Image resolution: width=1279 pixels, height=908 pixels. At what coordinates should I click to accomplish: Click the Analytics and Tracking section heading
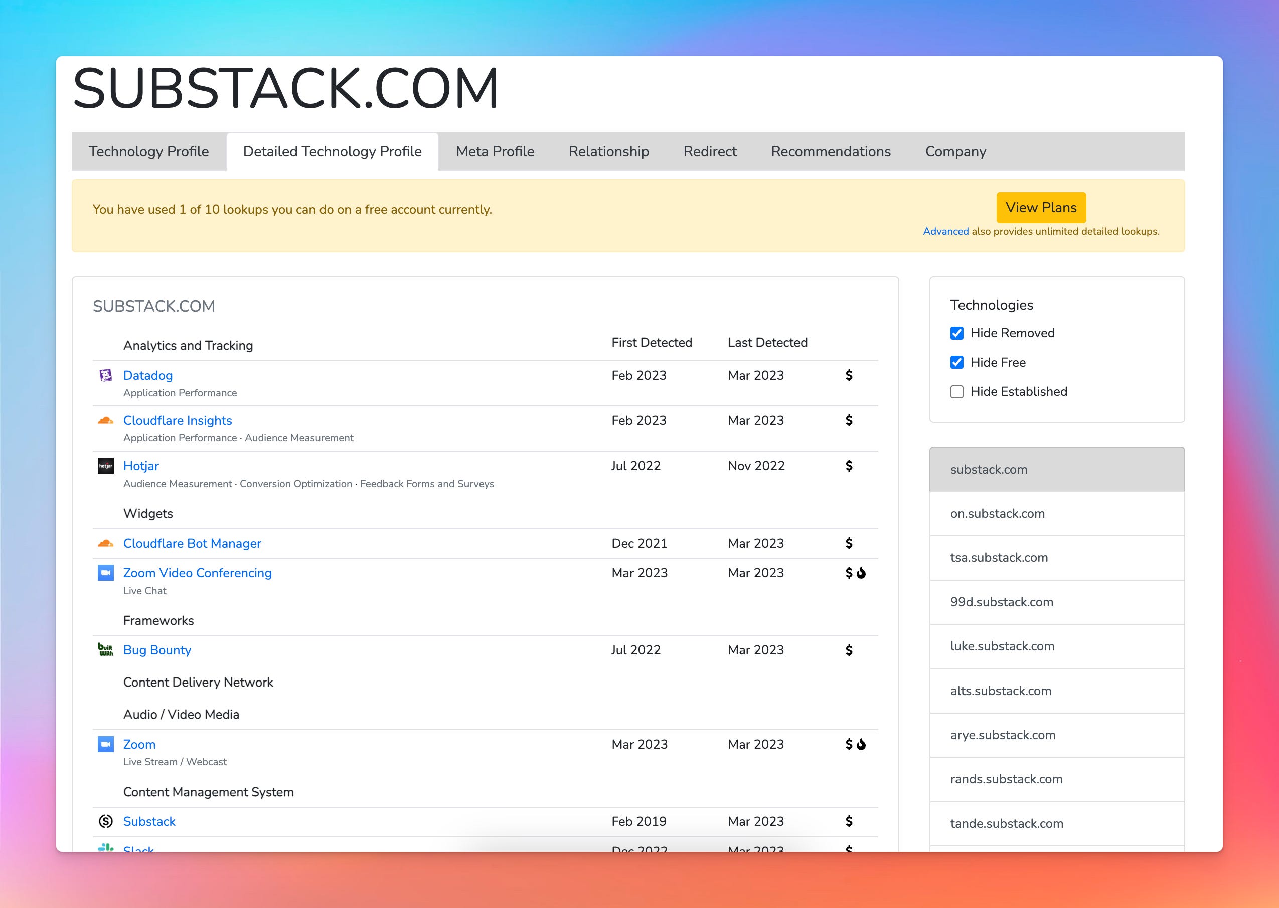(188, 346)
